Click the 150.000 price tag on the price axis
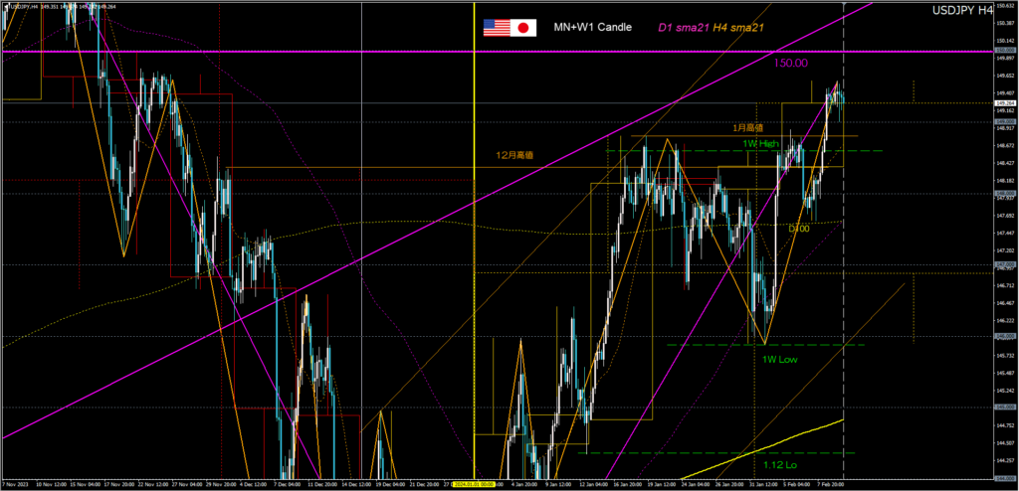The width and height of the screenshot is (1019, 491). pyautogui.click(x=1003, y=51)
